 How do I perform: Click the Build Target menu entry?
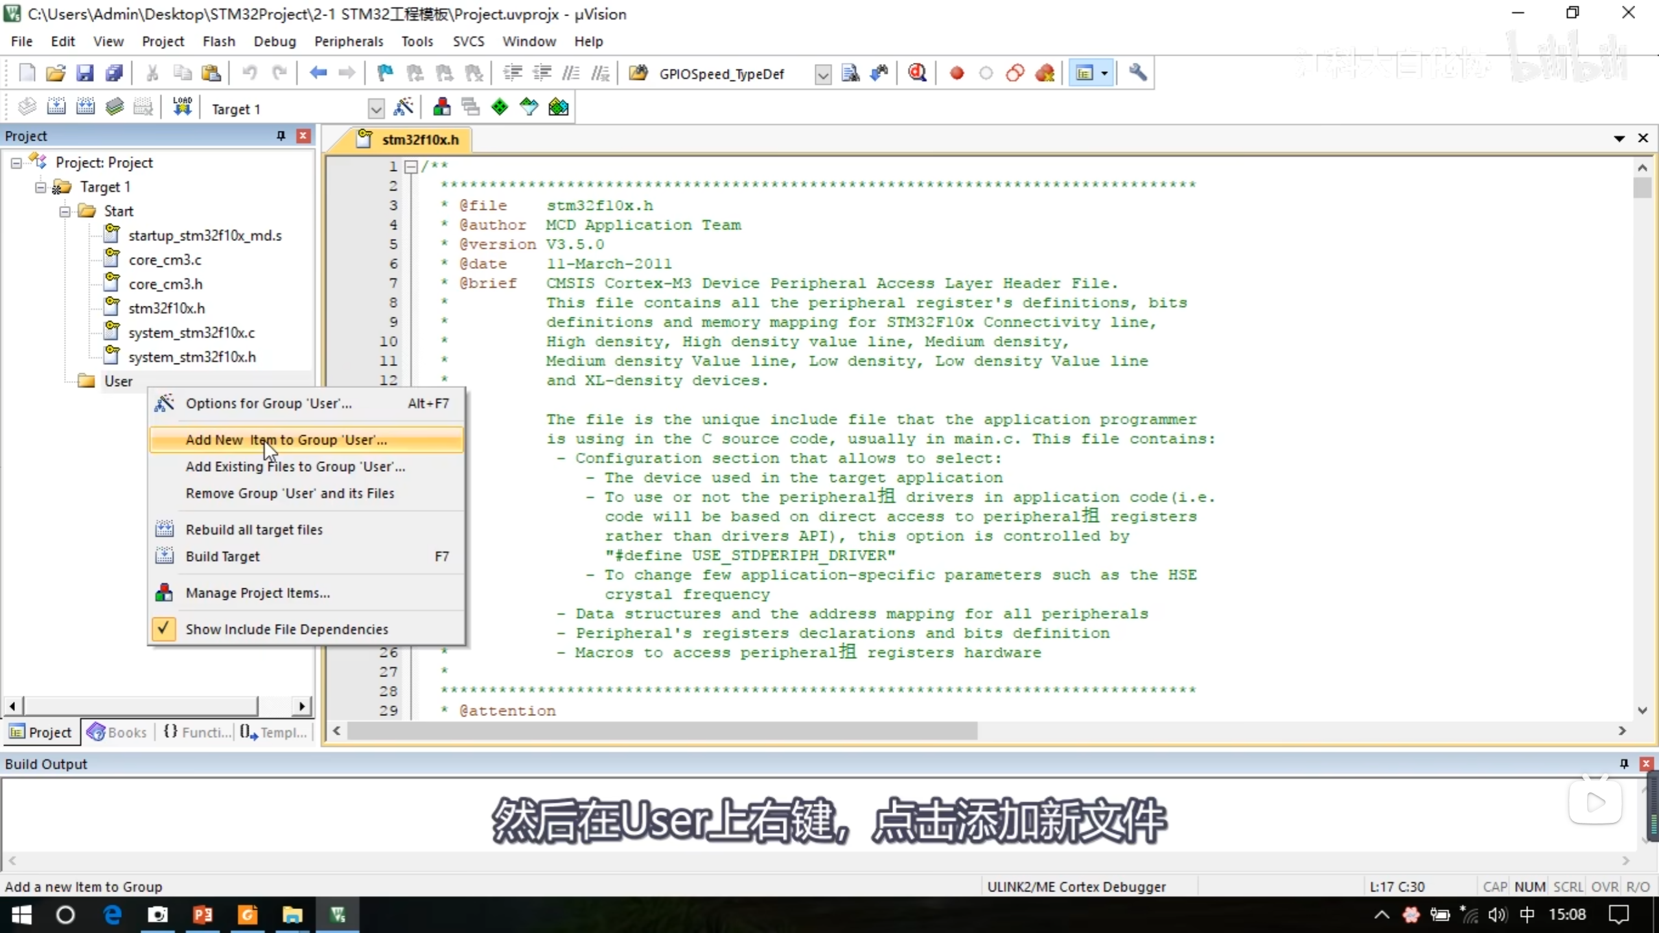point(222,556)
